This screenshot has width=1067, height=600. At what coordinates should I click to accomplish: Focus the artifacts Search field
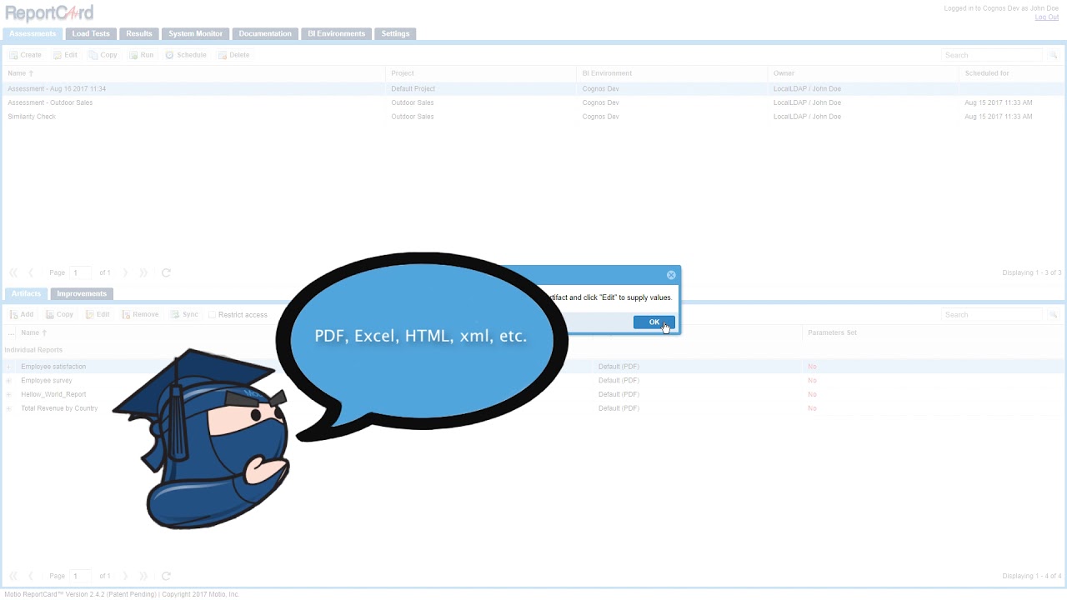(992, 315)
